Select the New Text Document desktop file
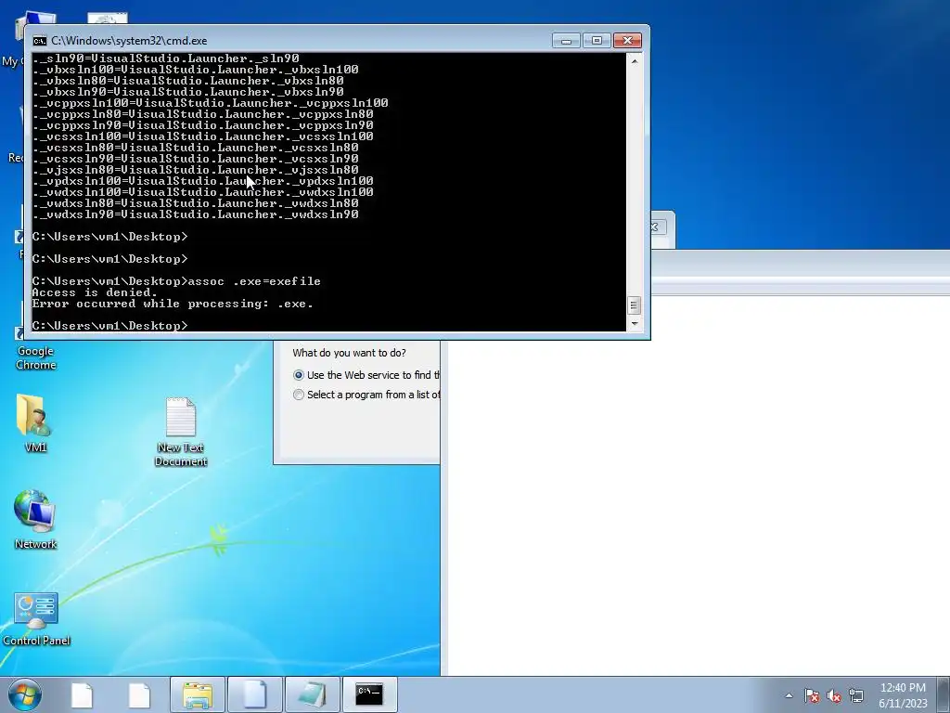The width and height of the screenshot is (950, 713). coord(181,432)
